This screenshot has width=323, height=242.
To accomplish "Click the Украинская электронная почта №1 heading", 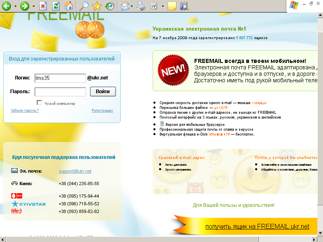I will (x=199, y=29).
